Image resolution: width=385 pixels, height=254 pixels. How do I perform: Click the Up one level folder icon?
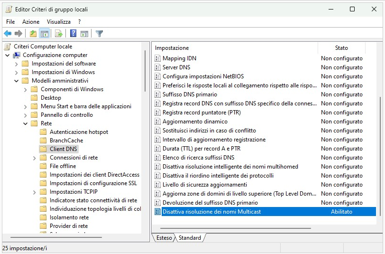point(33,33)
